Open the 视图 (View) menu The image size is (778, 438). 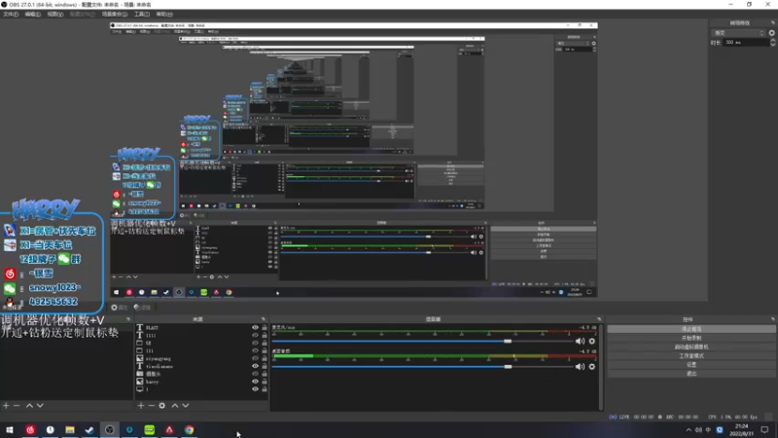55,15
